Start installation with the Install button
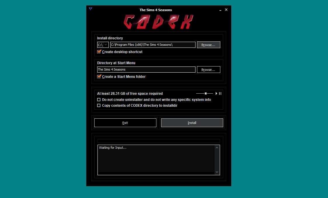Screen dimensions: 328x198 point(192,123)
